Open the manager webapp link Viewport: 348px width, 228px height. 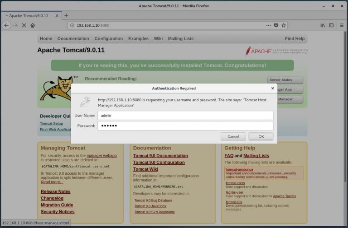(101, 156)
